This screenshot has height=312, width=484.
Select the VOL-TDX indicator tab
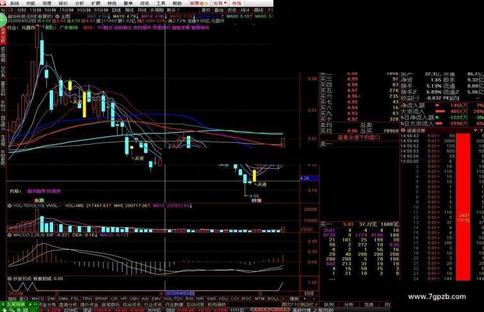coord(173,299)
